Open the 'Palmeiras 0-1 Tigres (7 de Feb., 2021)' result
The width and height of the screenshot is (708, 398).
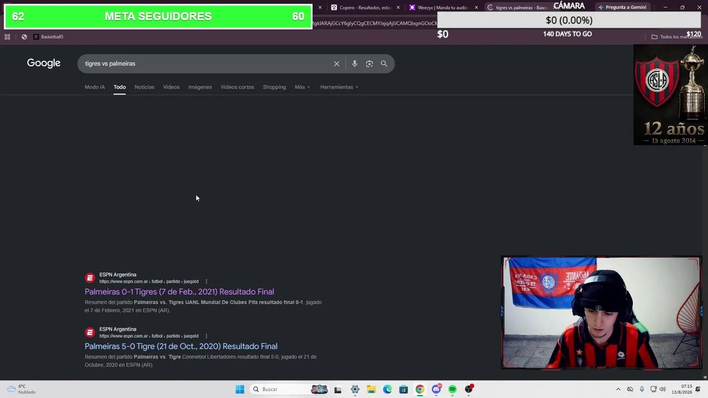[179, 292]
